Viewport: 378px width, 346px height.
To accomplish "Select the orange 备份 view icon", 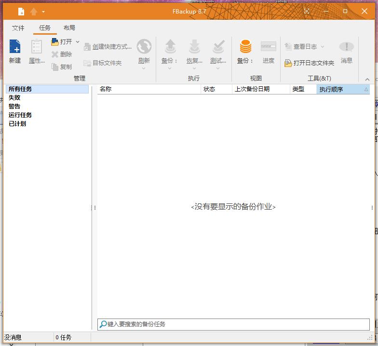I will tap(245, 46).
